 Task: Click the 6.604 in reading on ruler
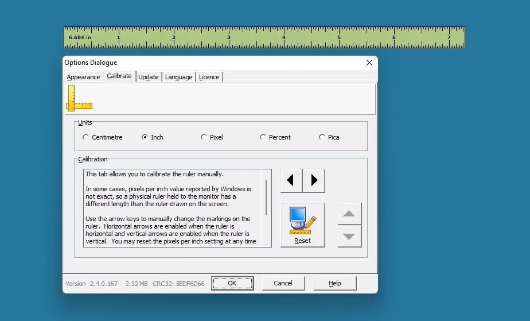click(x=80, y=37)
